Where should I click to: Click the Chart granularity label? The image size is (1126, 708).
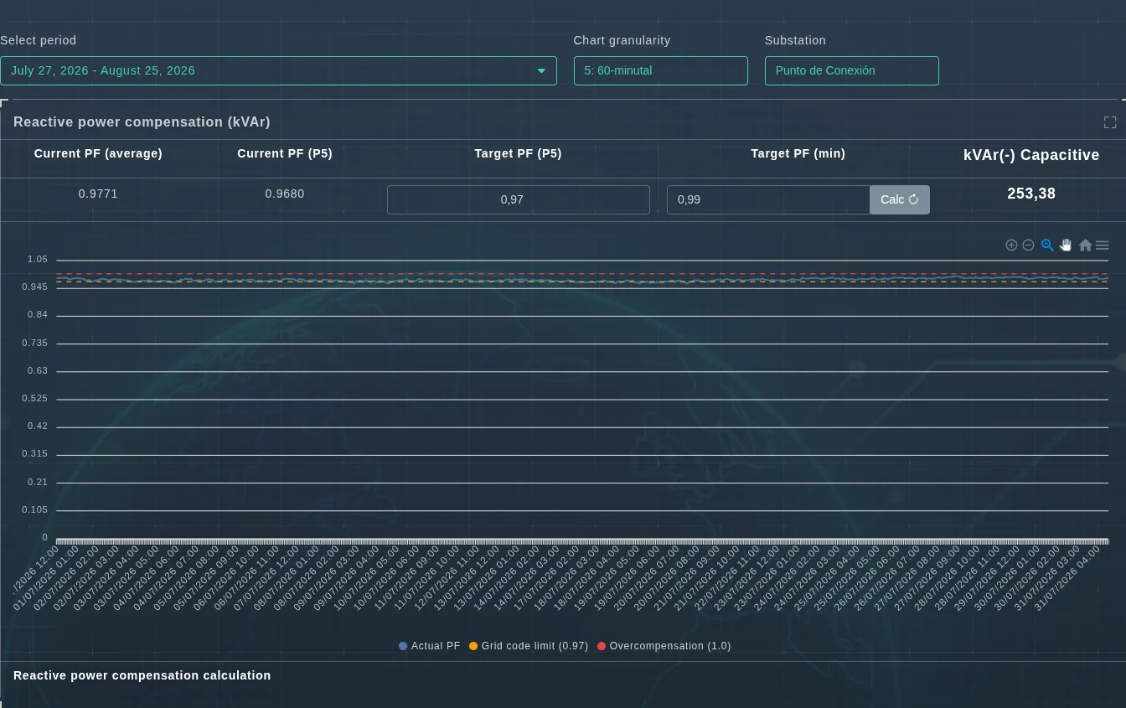click(x=622, y=40)
